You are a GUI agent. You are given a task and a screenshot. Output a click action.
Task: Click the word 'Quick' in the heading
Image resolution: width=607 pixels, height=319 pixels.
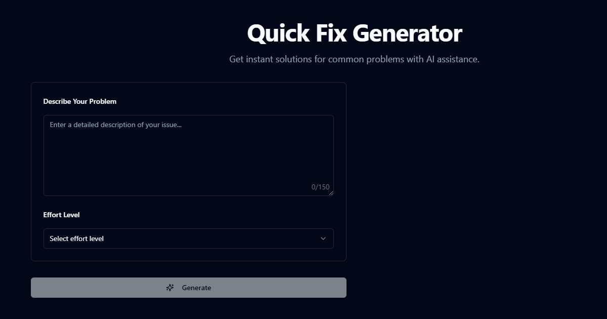278,33
